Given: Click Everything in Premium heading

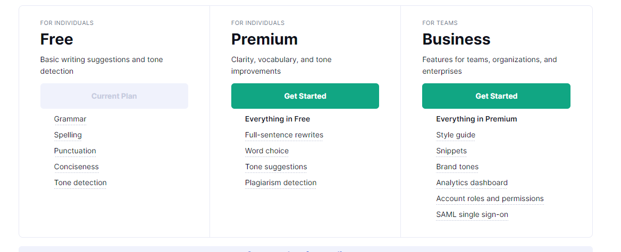Looking at the screenshot, I should (x=476, y=119).
